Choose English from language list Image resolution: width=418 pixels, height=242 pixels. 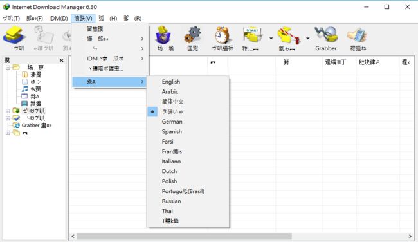point(171,82)
